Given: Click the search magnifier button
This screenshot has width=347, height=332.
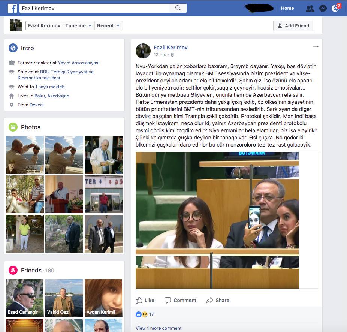Looking at the screenshot, I should click(x=178, y=8).
